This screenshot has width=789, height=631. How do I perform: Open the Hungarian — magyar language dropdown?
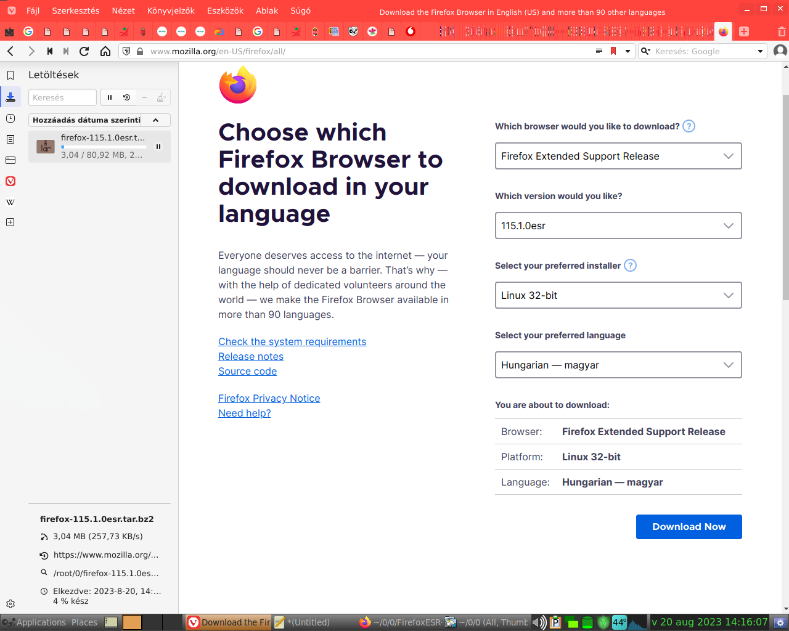(618, 365)
